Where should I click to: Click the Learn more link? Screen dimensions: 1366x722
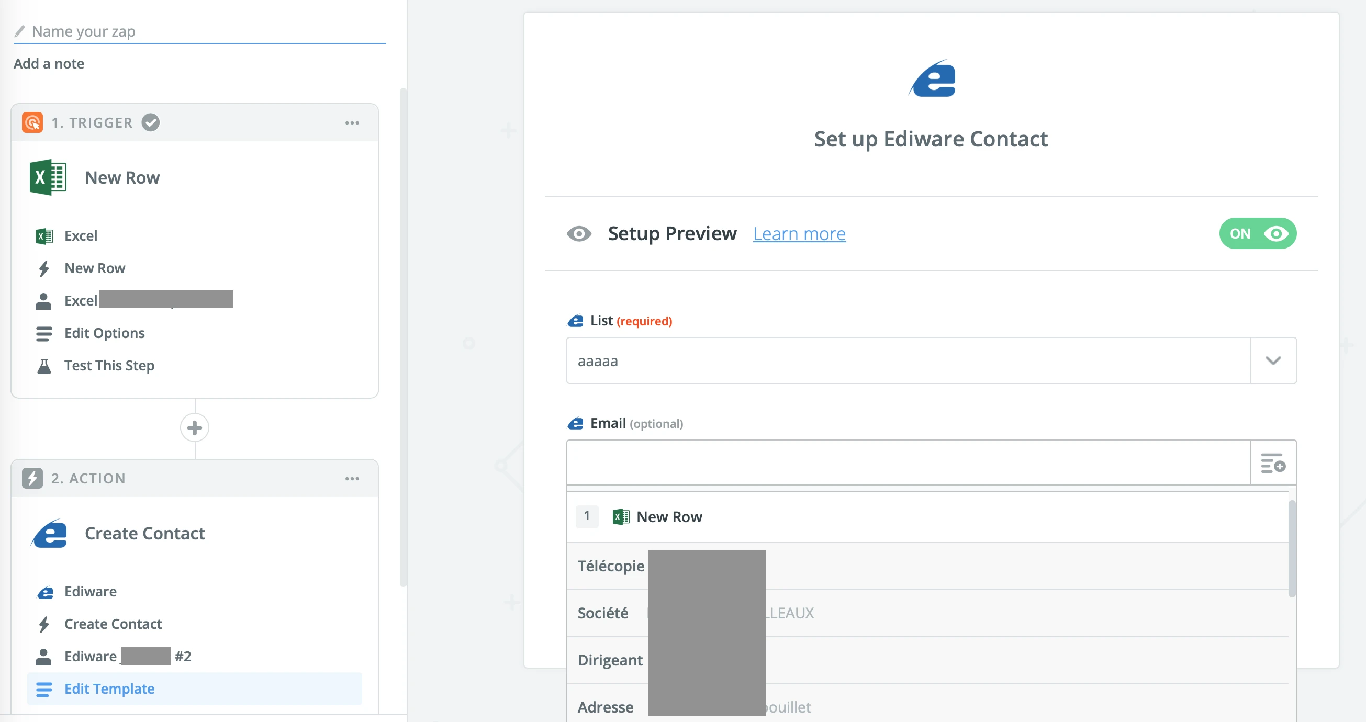[799, 234]
